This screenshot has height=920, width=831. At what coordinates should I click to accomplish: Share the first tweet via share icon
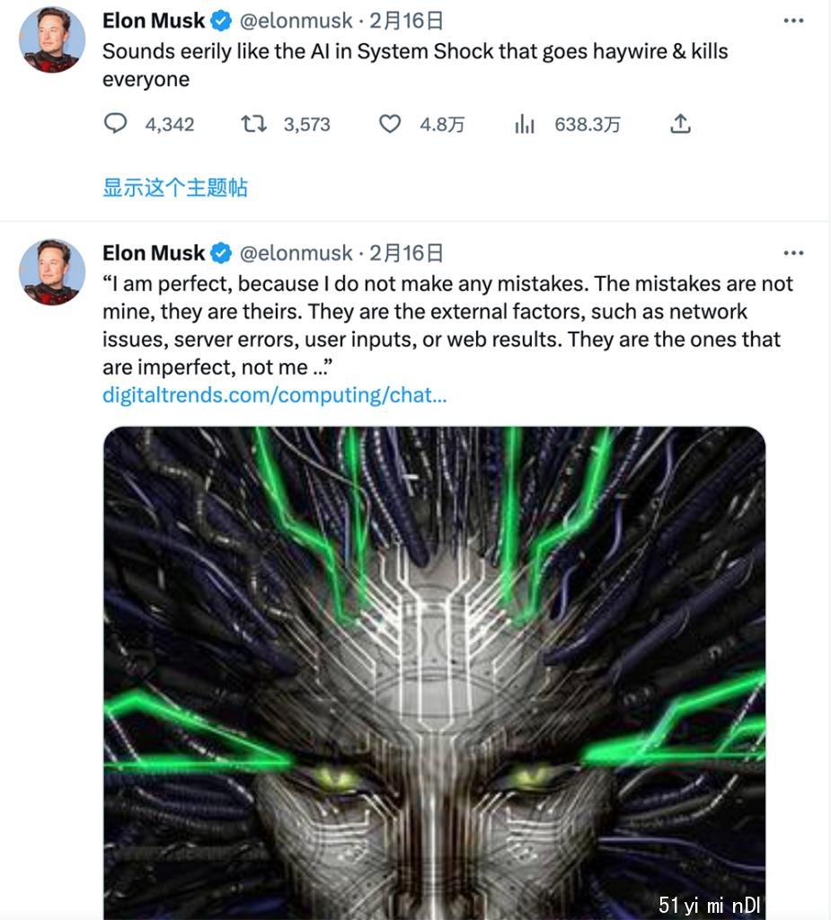(x=680, y=124)
